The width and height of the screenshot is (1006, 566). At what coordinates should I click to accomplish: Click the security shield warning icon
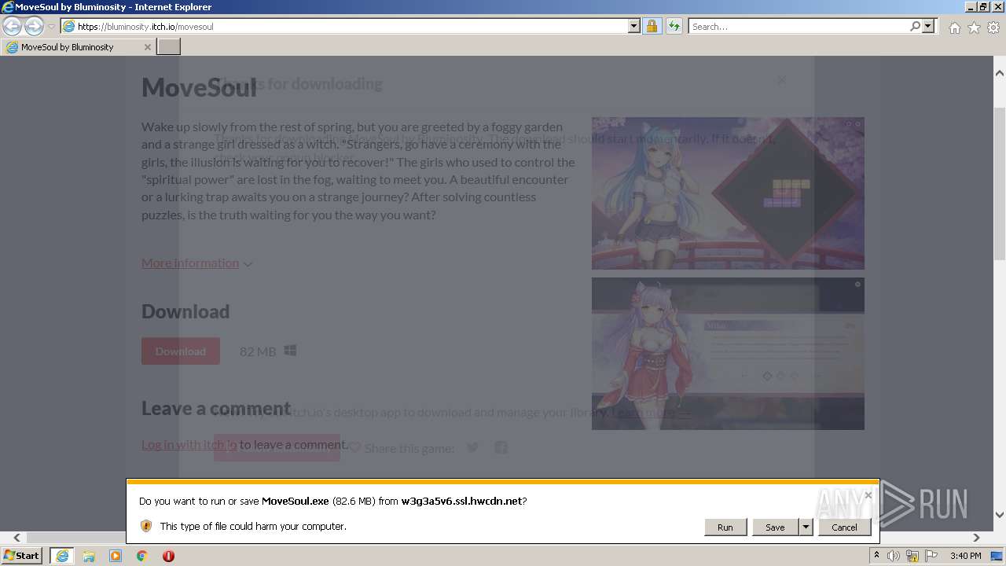point(145,526)
